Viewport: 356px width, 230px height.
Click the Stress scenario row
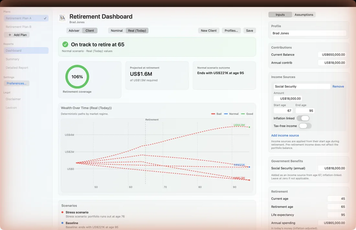point(157,214)
